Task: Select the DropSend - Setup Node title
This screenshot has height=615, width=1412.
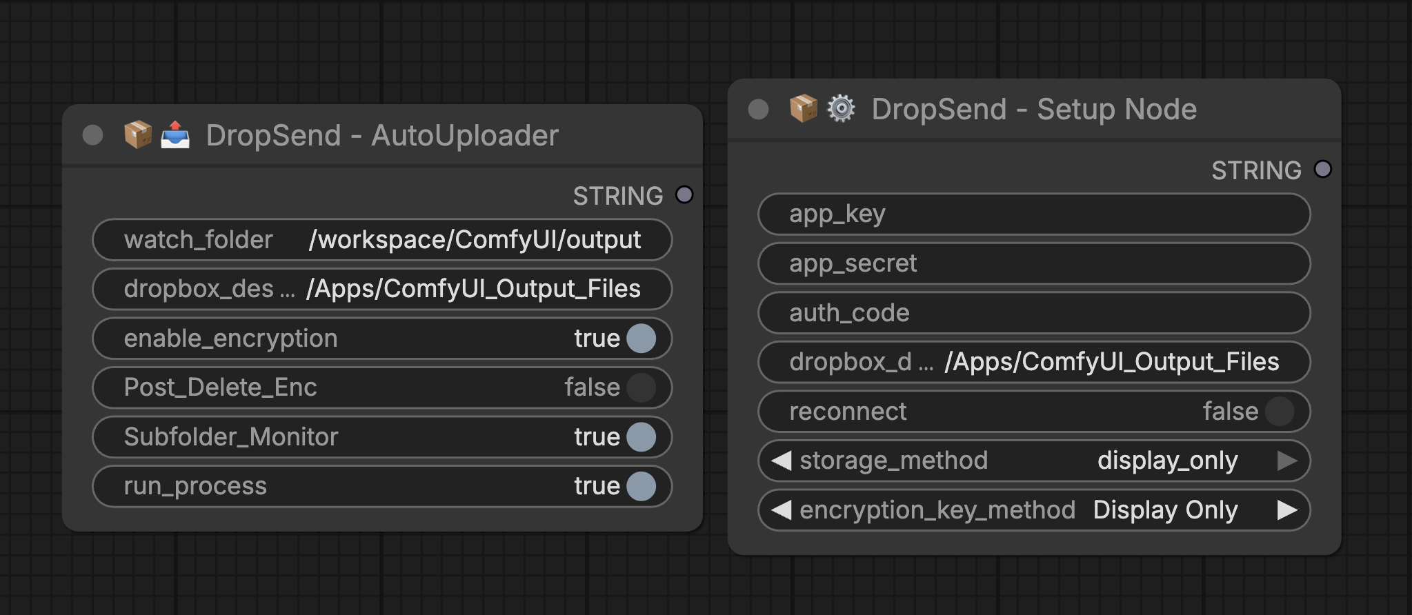Action: click(x=1033, y=108)
